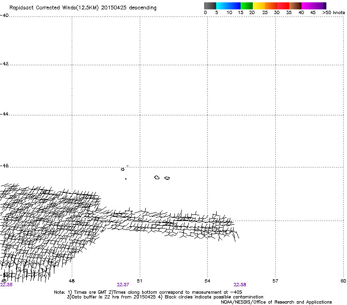347x305 pixels.
Task: Click the '-46' latitude axis label
Action: tap(4, 166)
